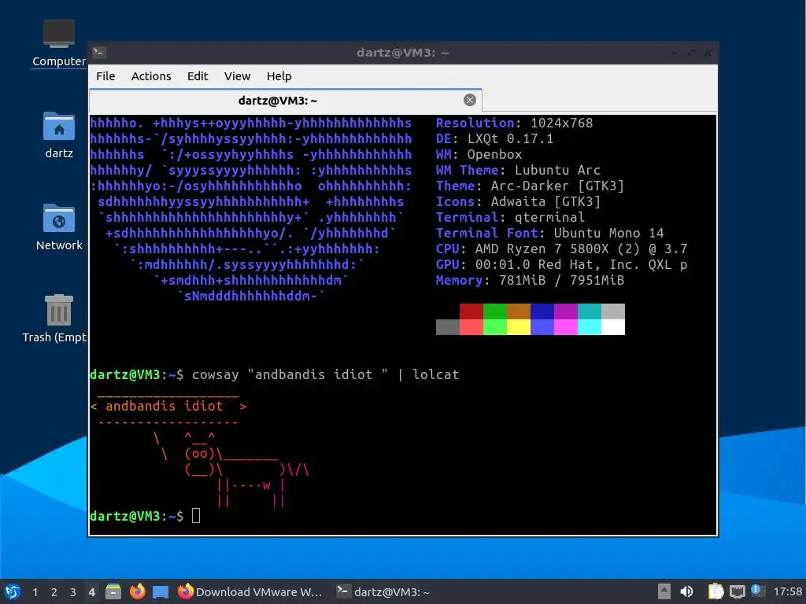Open the network connection tray icon

(737, 591)
